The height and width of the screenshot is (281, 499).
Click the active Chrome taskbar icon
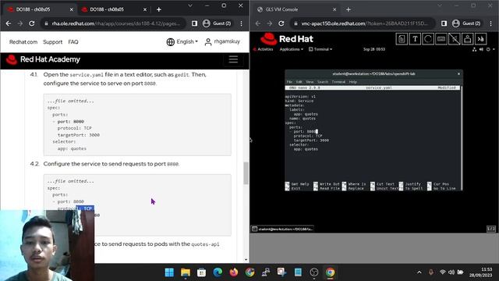click(330, 272)
